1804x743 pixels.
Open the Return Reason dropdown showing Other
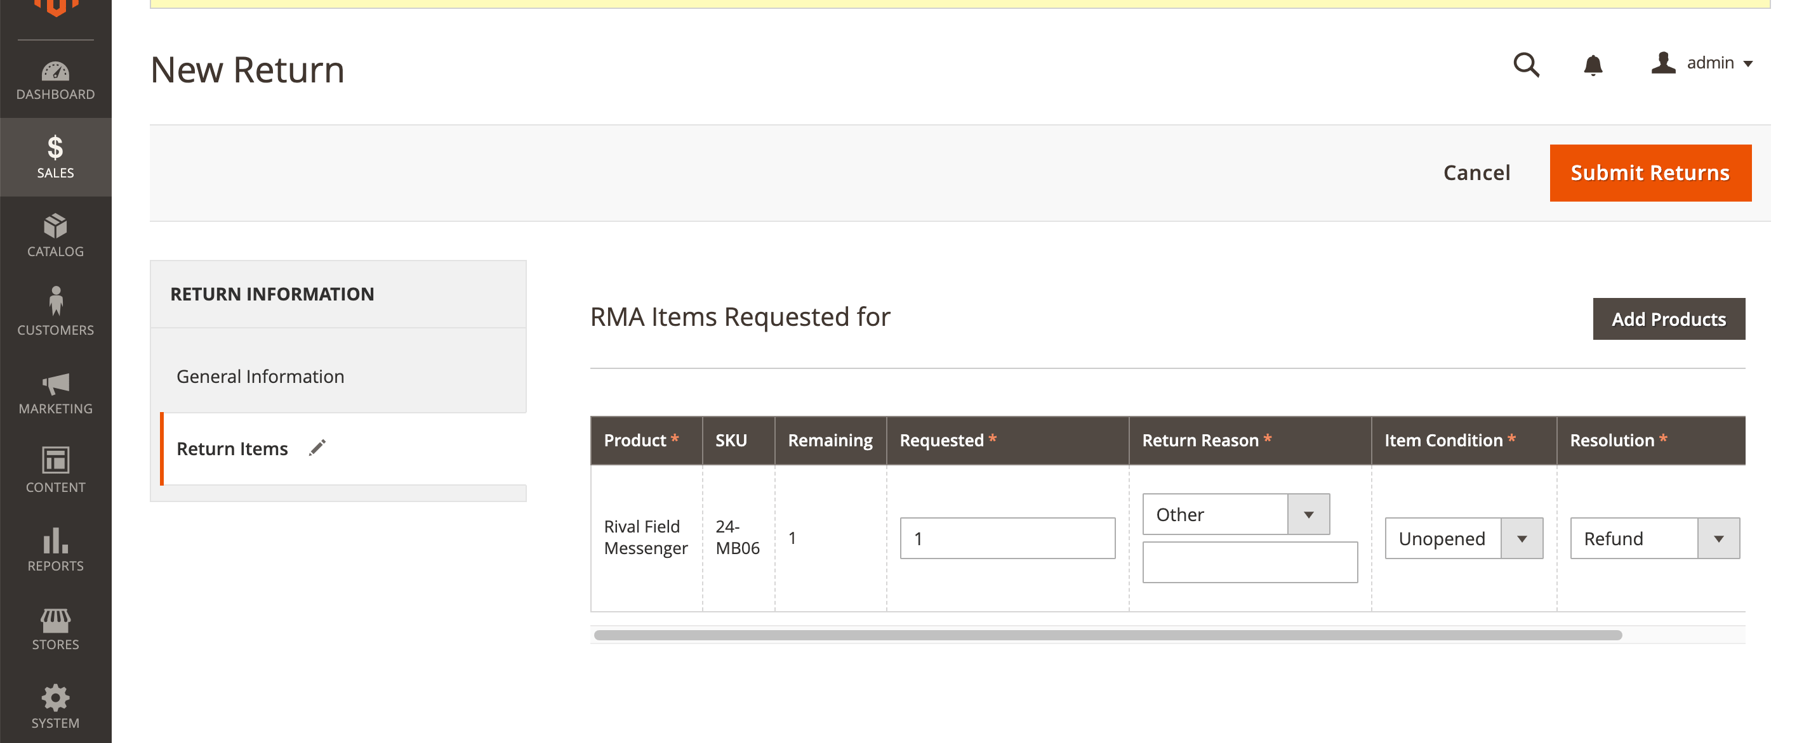point(1236,514)
